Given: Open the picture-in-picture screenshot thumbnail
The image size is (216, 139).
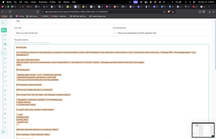Looking at the screenshot, I should coord(203,130).
